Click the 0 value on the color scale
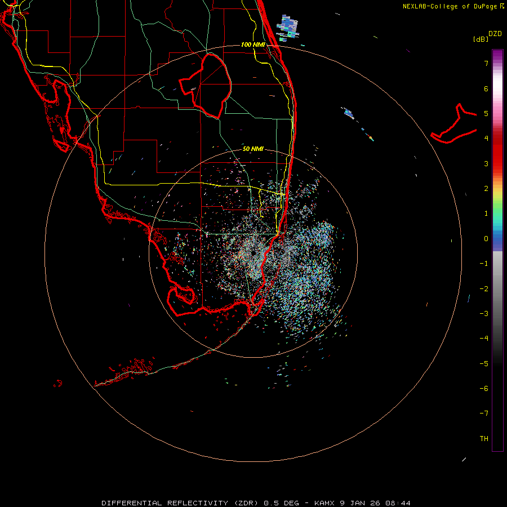 tap(486, 239)
